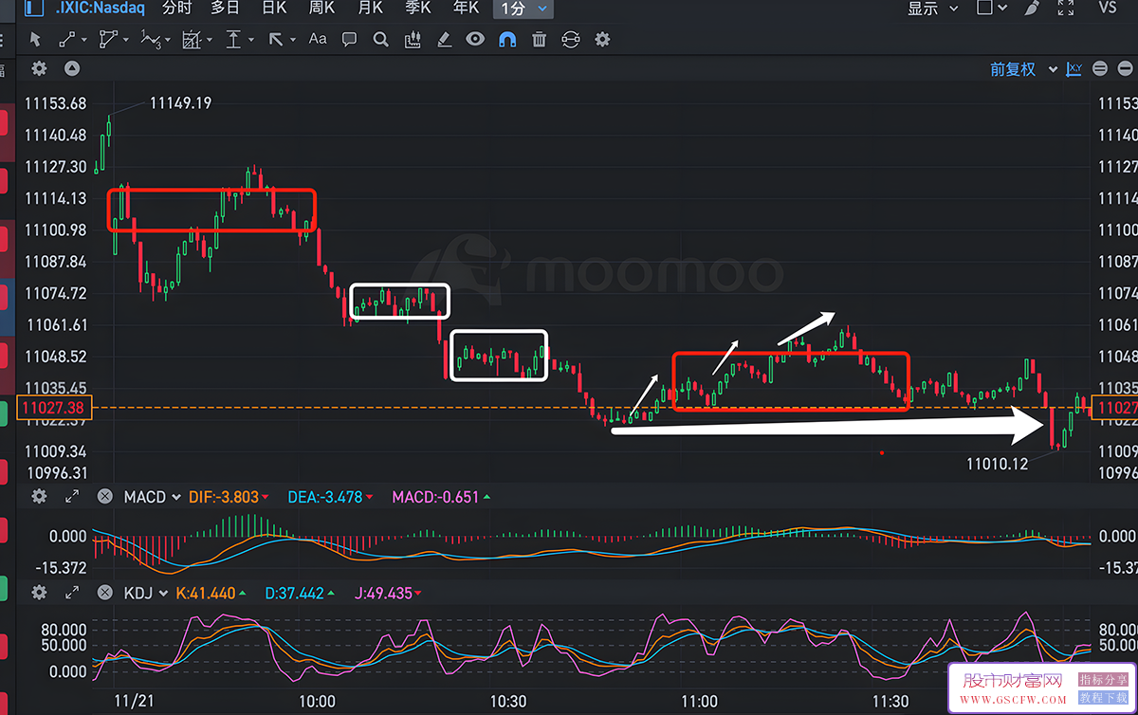Maximize the KDJ indicator panel

(x=71, y=593)
